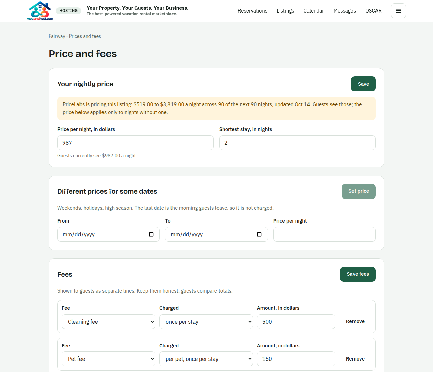Click the Set price button
Viewport: 433px width, 372px height.
(359, 191)
